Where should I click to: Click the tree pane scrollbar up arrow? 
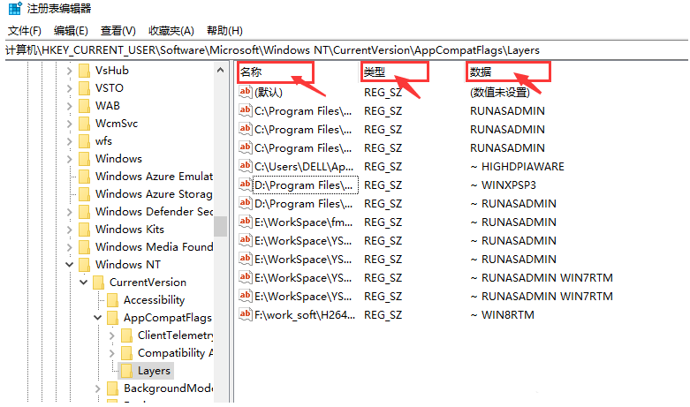click(x=221, y=70)
